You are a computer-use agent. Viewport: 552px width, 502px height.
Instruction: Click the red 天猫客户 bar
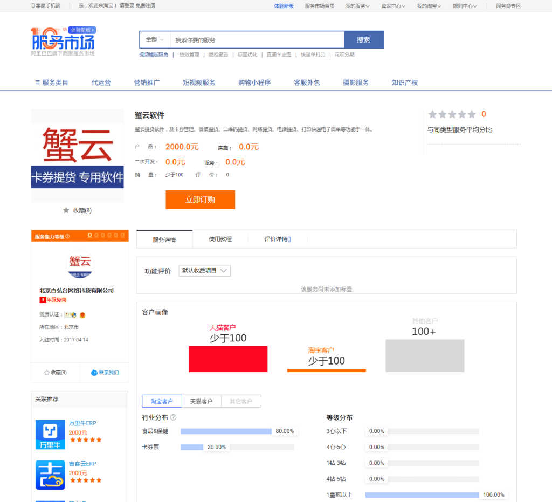pos(228,359)
